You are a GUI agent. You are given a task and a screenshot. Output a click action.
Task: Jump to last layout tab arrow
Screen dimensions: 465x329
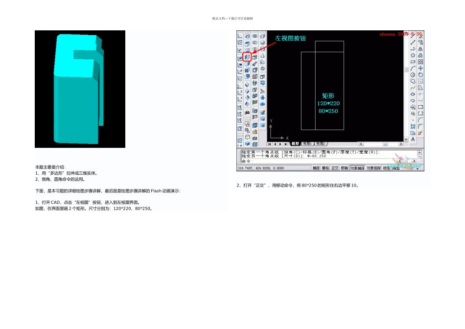[285, 144]
